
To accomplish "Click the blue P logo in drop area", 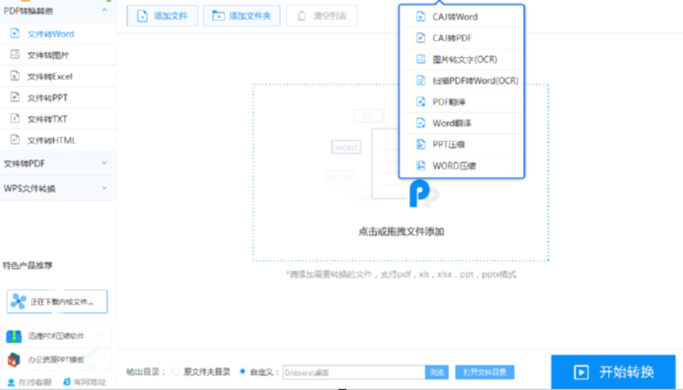I will (x=420, y=193).
